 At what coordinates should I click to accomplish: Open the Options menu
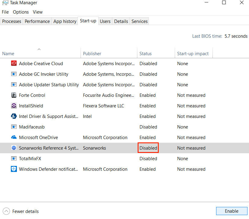21,12
